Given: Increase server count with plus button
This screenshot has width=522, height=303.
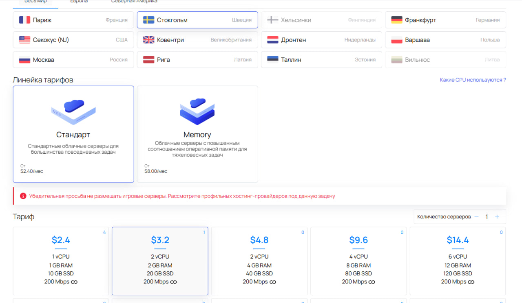Looking at the screenshot, I should 497,217.
